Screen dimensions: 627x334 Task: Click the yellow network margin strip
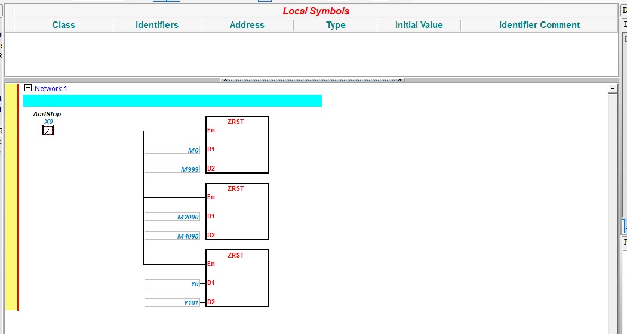(11, 197)
